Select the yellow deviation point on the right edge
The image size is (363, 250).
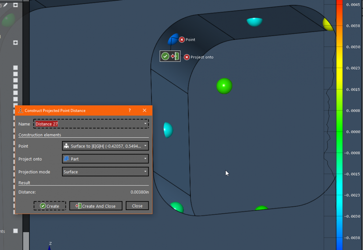tap(328, 24)
